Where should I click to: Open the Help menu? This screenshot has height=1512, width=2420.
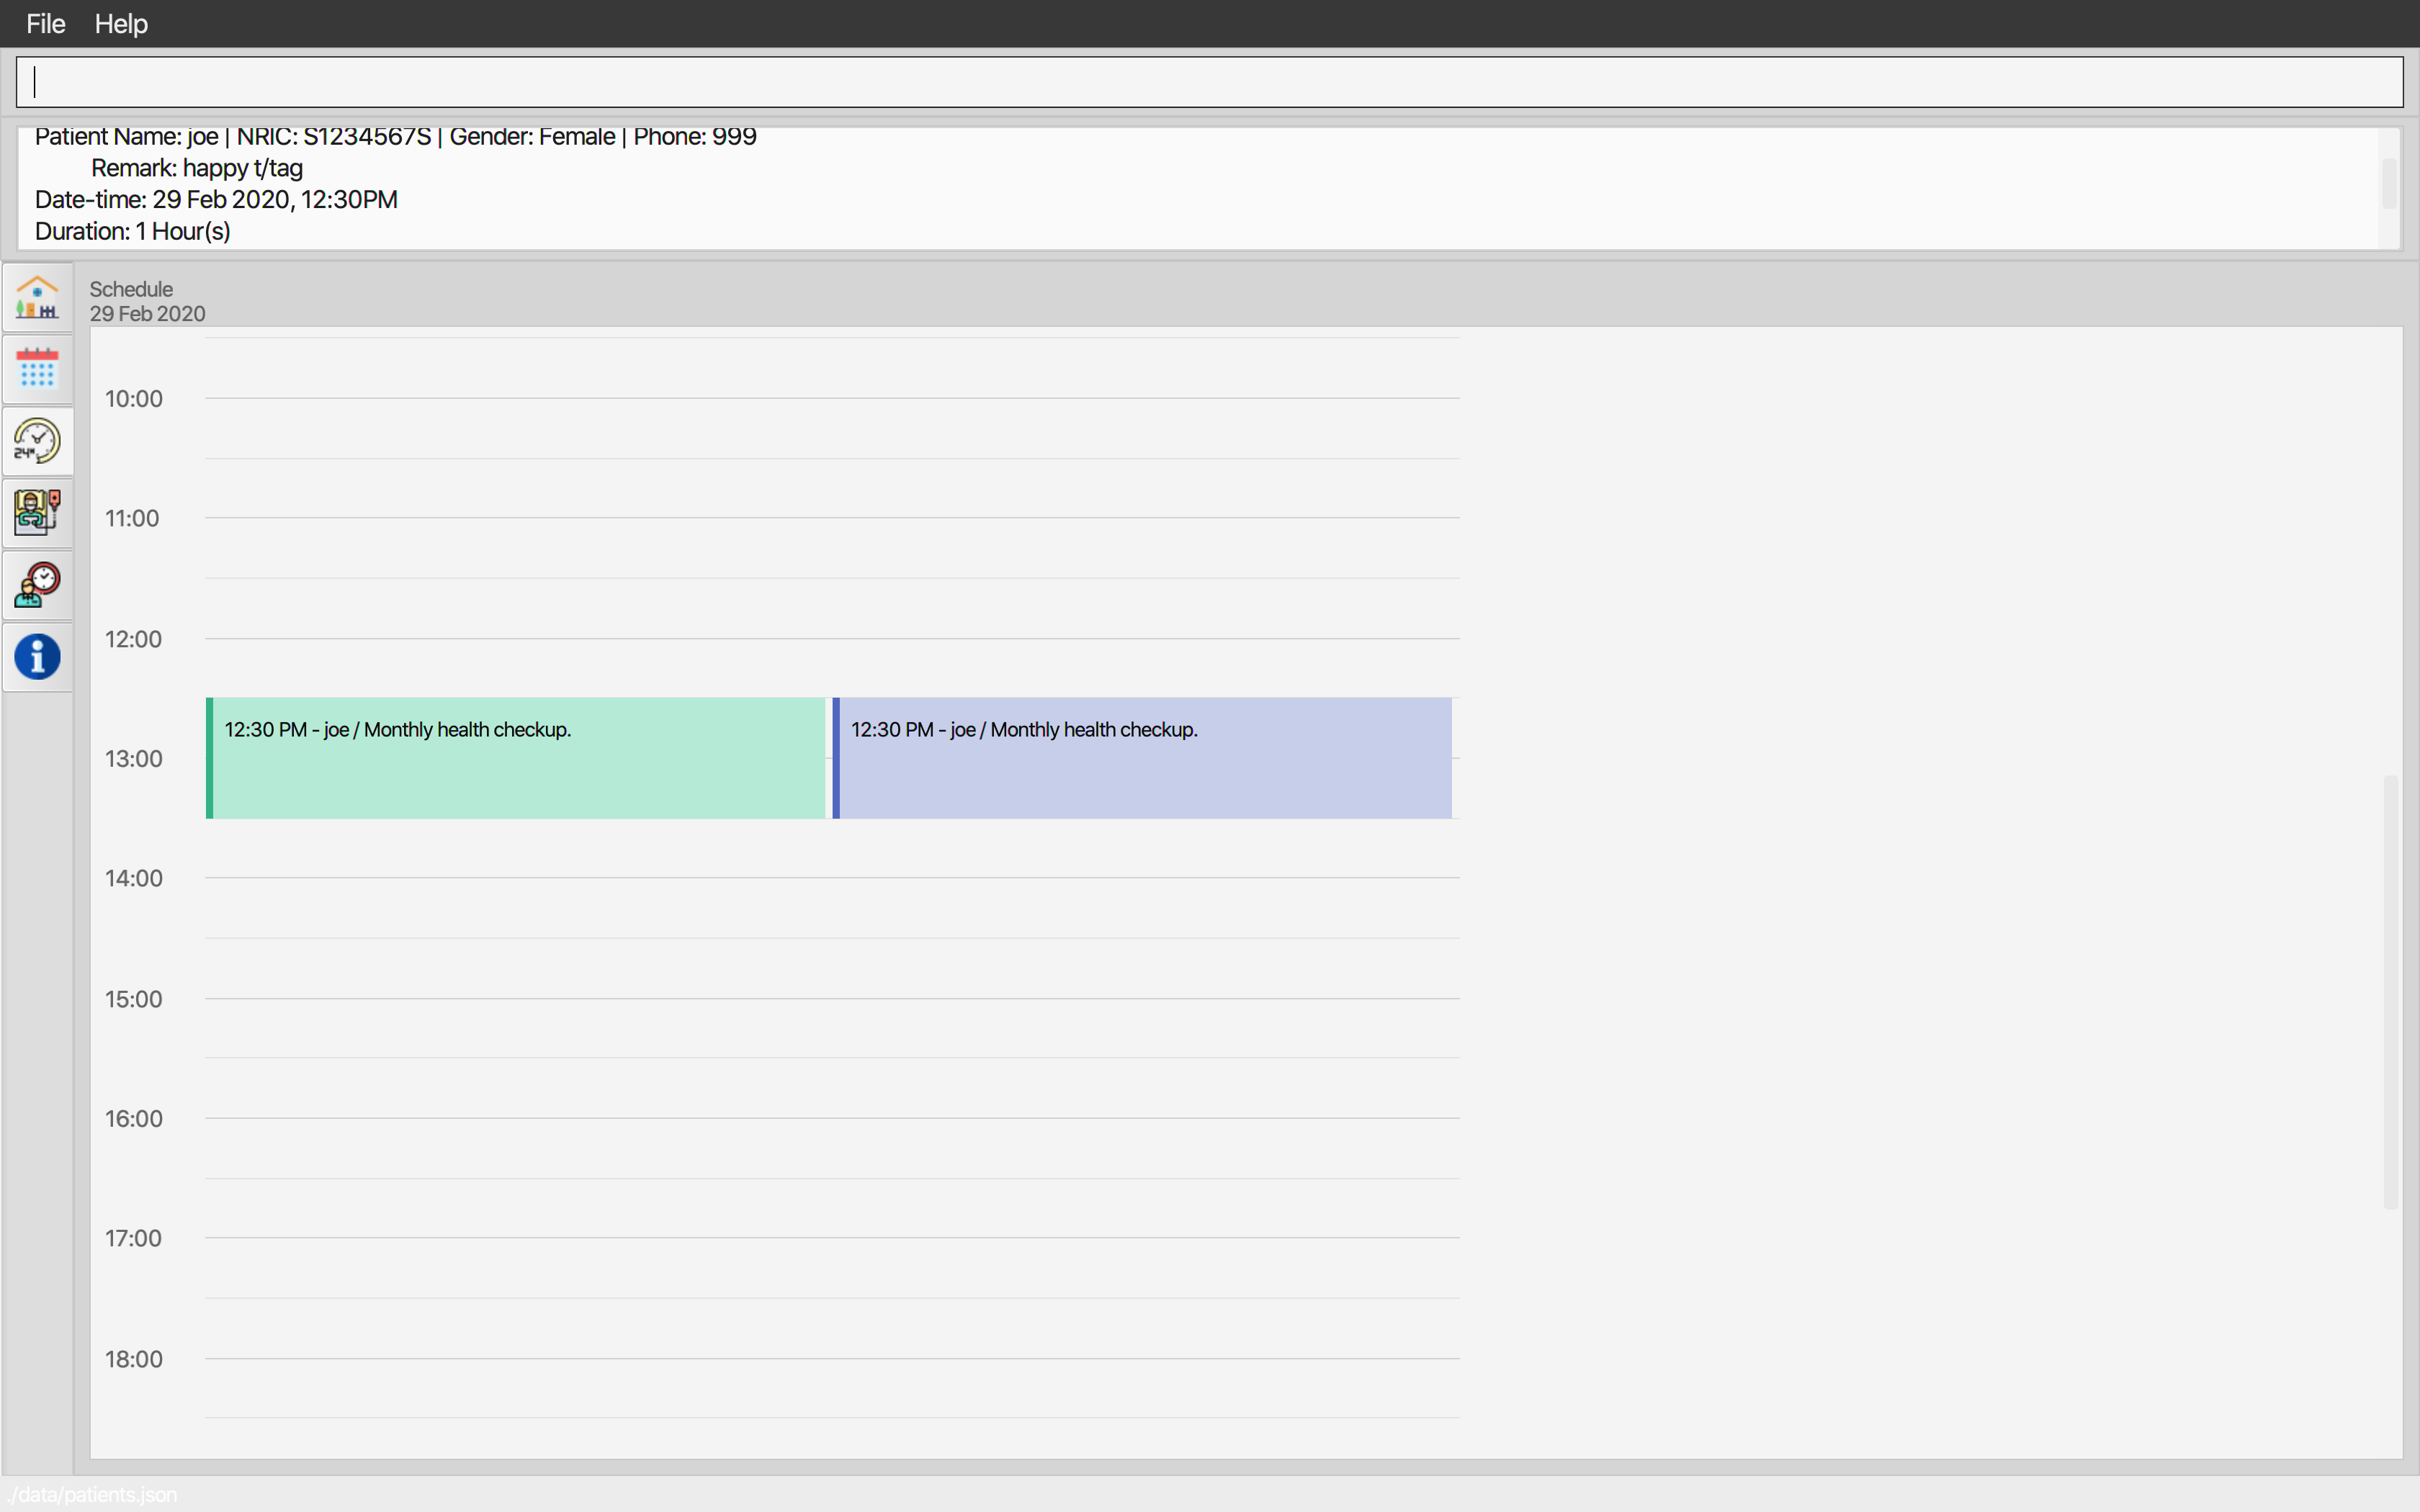click(x=121, y=23)
